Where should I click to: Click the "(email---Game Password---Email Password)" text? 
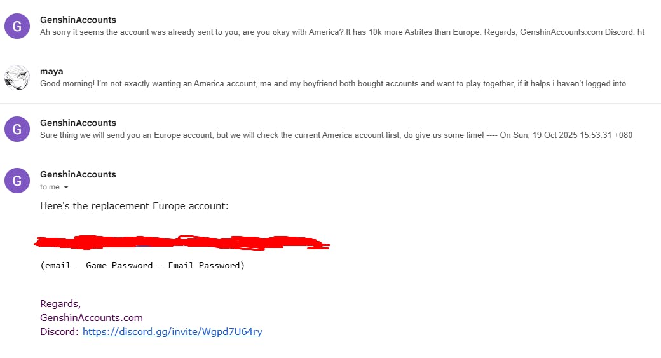coord(142,265)
